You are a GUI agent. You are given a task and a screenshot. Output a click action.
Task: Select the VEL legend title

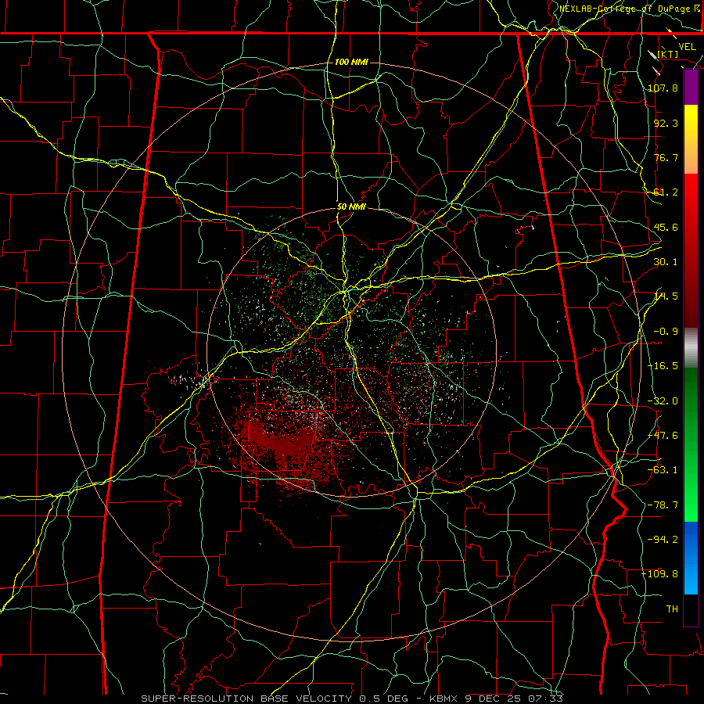(687, 47)
